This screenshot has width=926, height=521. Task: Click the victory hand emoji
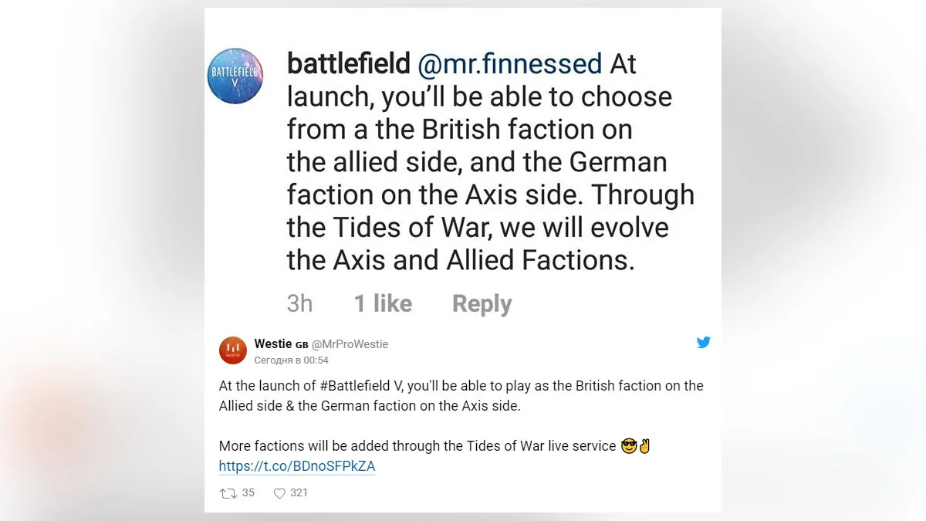[645, 446]
